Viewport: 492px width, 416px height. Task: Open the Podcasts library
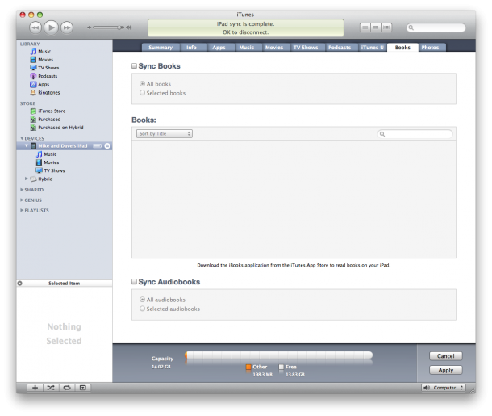point(44,76)
